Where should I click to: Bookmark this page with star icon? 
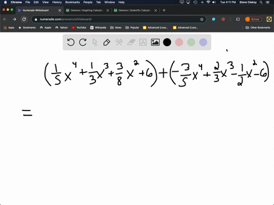[x=202, y=19]
